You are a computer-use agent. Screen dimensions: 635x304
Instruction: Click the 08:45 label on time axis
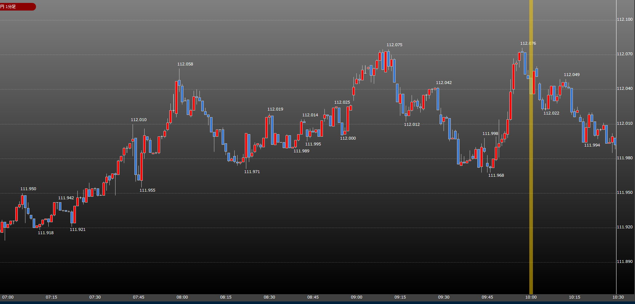tap(313, 297)
